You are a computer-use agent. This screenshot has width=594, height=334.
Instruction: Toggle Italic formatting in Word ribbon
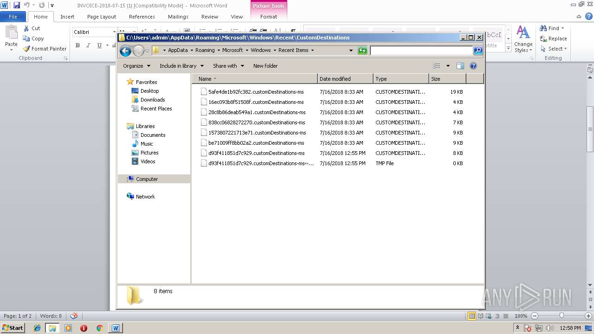point(88,45)
